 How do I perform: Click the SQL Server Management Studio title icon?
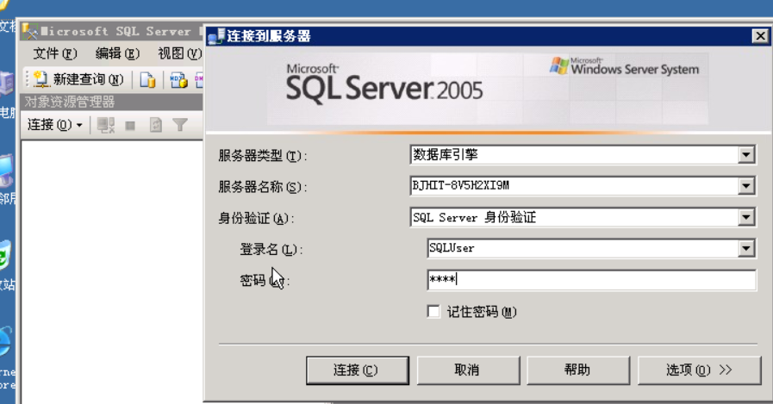[x=29, y=32]
